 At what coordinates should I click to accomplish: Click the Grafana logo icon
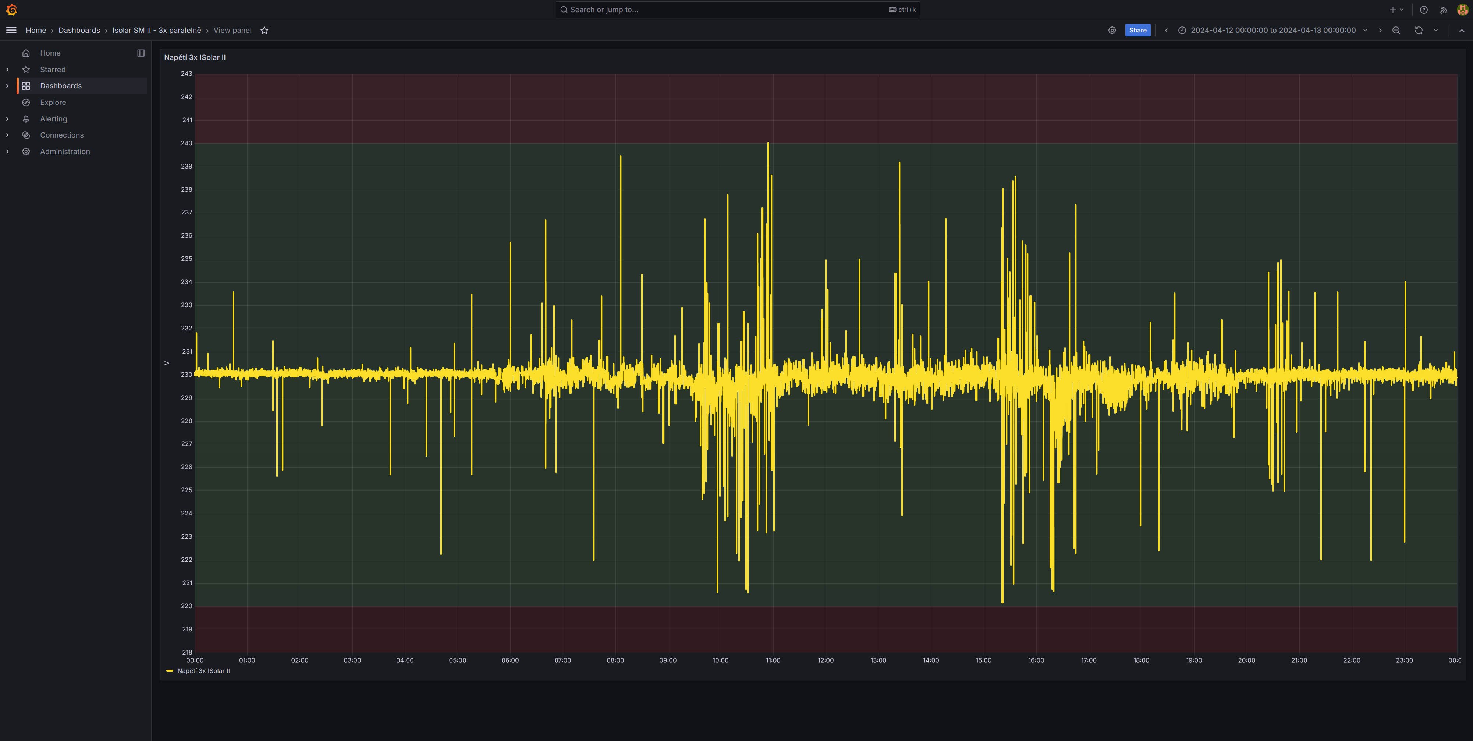(x=11, y=10)
